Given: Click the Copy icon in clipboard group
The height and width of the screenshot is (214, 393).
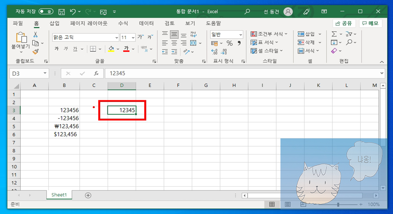Looking at the screenshot, I should (36, 43).
